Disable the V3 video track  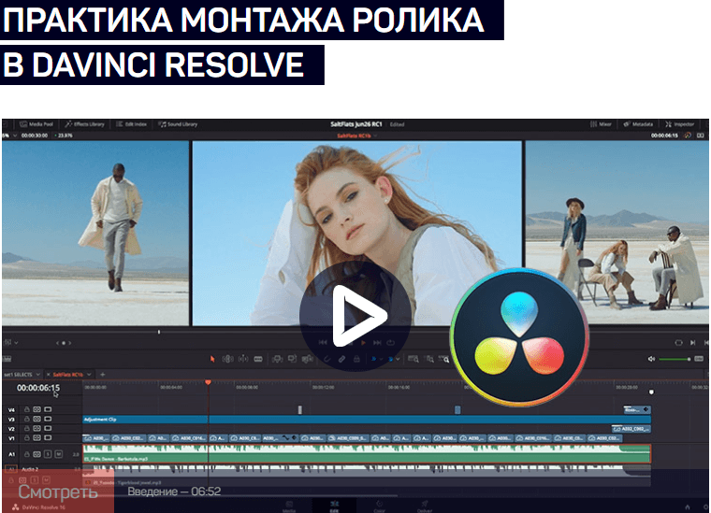[48, 420]
